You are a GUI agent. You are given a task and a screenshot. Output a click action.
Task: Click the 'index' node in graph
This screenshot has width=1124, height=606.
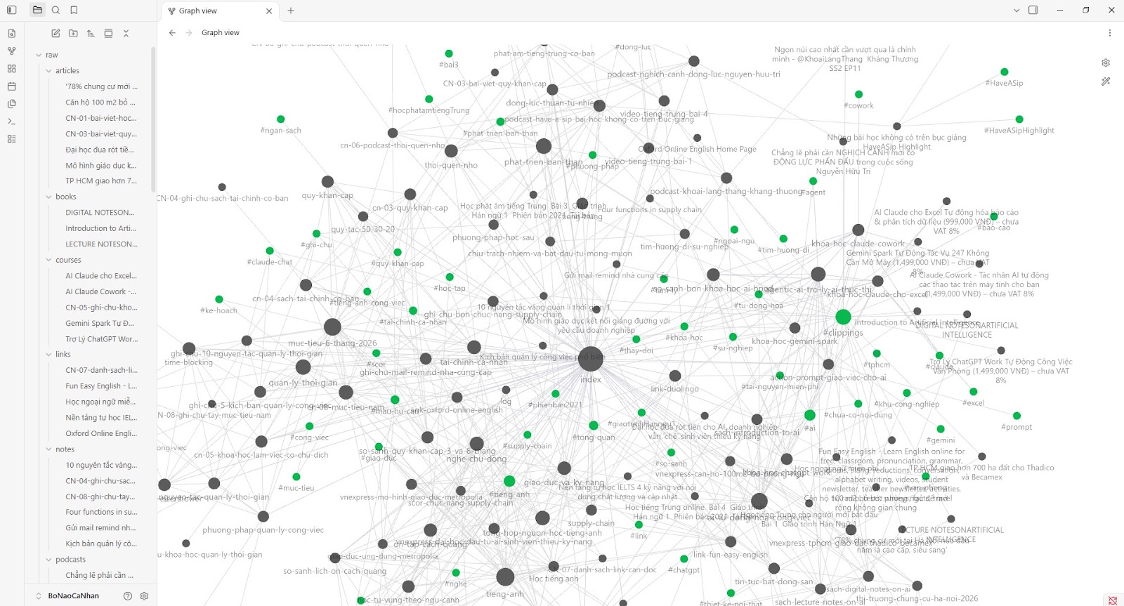590,359
